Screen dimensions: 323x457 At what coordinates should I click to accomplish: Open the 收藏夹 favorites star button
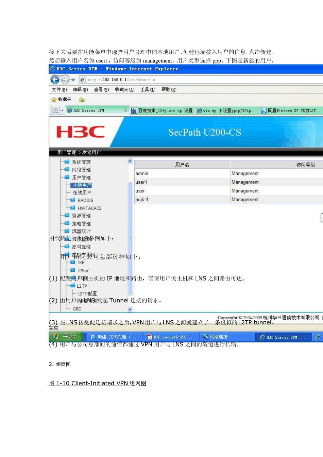pyautogui.click(x=61, y=99)
